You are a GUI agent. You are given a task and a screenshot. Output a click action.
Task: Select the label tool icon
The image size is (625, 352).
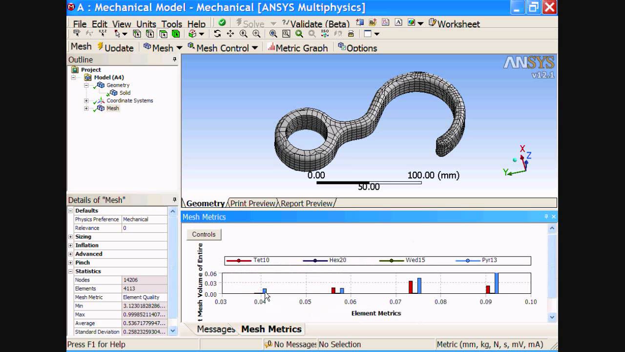(x=77, y=34)
